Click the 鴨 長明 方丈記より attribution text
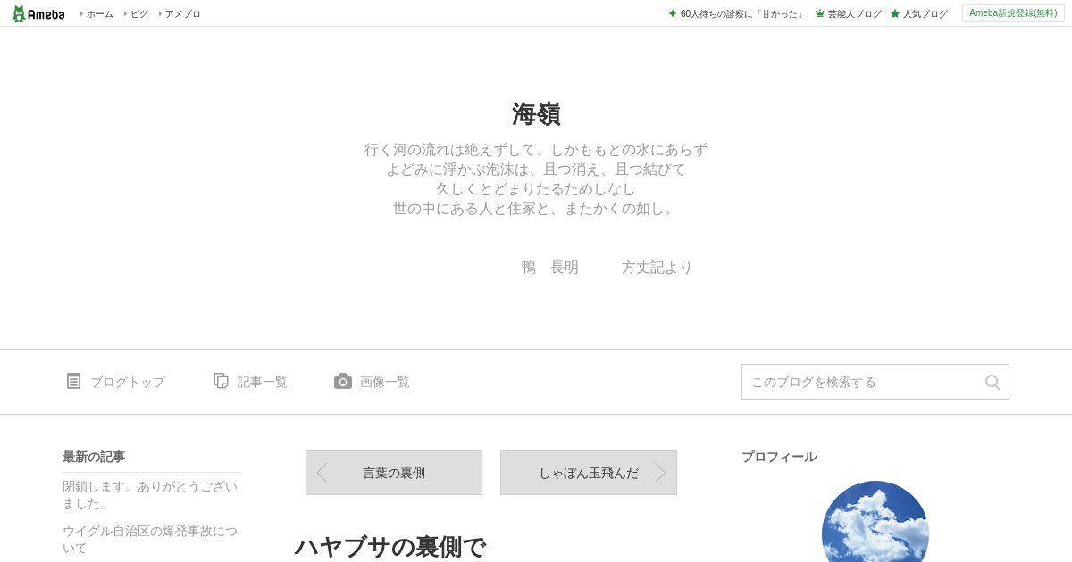 click(607, 268)
